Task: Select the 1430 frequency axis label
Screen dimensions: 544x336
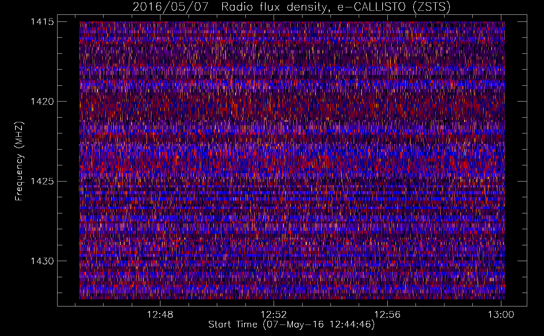Action: (x=42, y=261)
